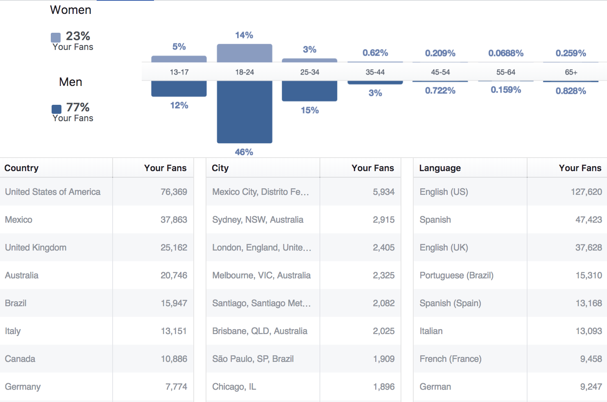Click the Portuguese (Brazil) language entry

(x=456, y=275)
